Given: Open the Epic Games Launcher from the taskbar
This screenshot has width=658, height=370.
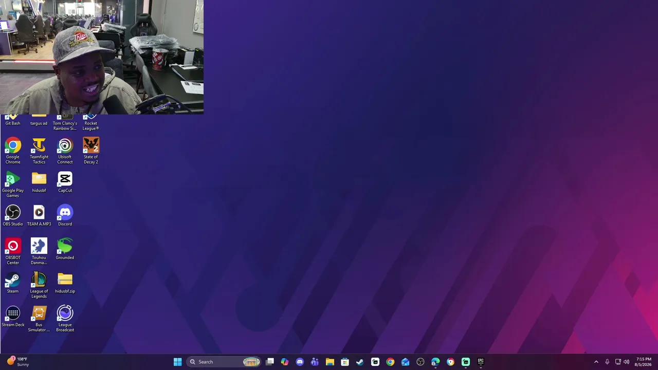Looking at the screenshot, I should pos(481,362).
